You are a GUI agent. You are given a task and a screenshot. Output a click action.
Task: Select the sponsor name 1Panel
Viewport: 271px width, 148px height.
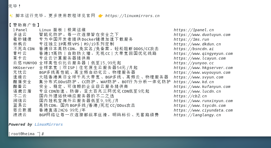20,30
